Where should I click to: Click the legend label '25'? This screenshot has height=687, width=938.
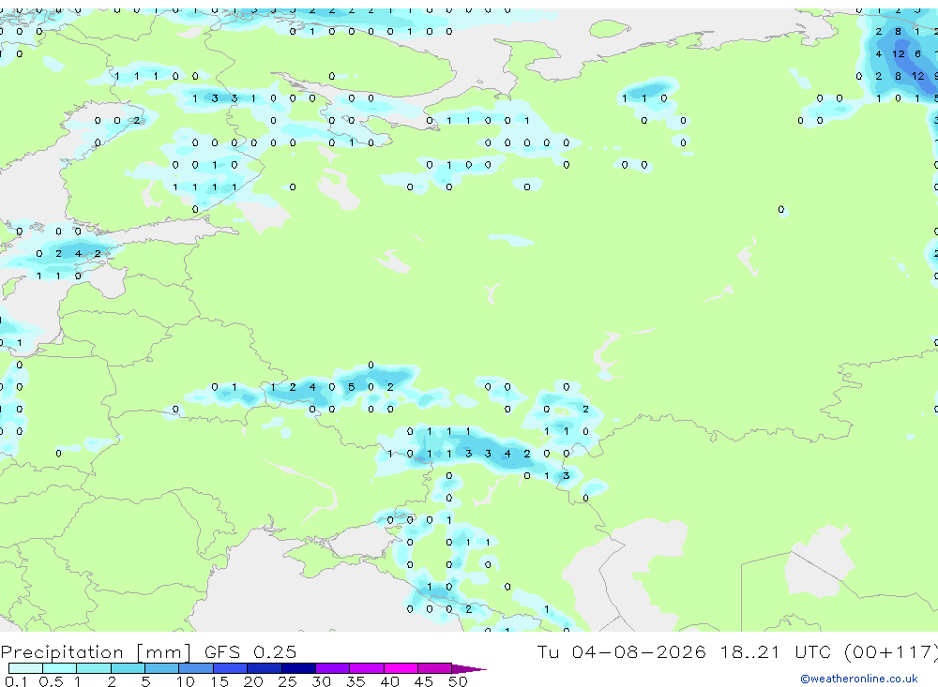pos(287,681)
